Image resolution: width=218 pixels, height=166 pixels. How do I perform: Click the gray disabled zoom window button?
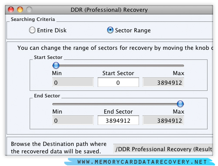[29, 10]
